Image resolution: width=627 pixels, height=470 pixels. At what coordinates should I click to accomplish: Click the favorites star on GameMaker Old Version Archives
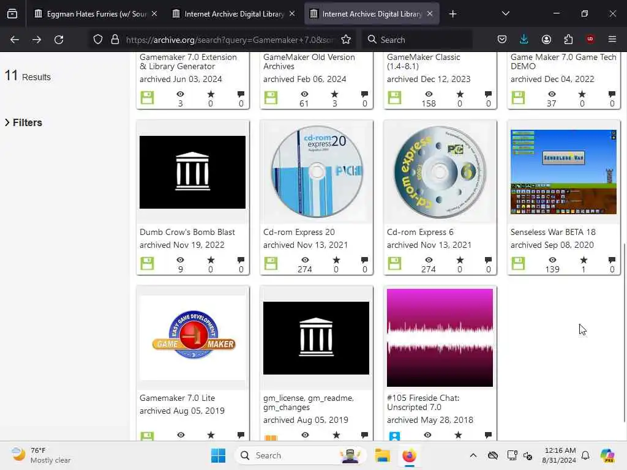(335, 94)
